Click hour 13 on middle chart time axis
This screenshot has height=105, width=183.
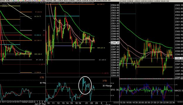63,103
